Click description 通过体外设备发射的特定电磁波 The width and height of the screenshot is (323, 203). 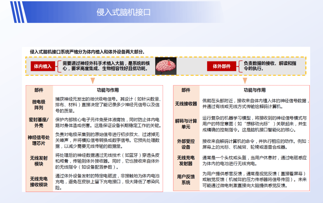[107, 181]
